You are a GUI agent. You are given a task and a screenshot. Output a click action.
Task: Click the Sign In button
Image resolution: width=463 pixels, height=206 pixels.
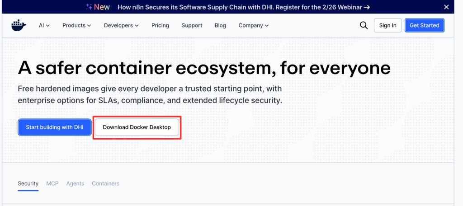[387, 25]
